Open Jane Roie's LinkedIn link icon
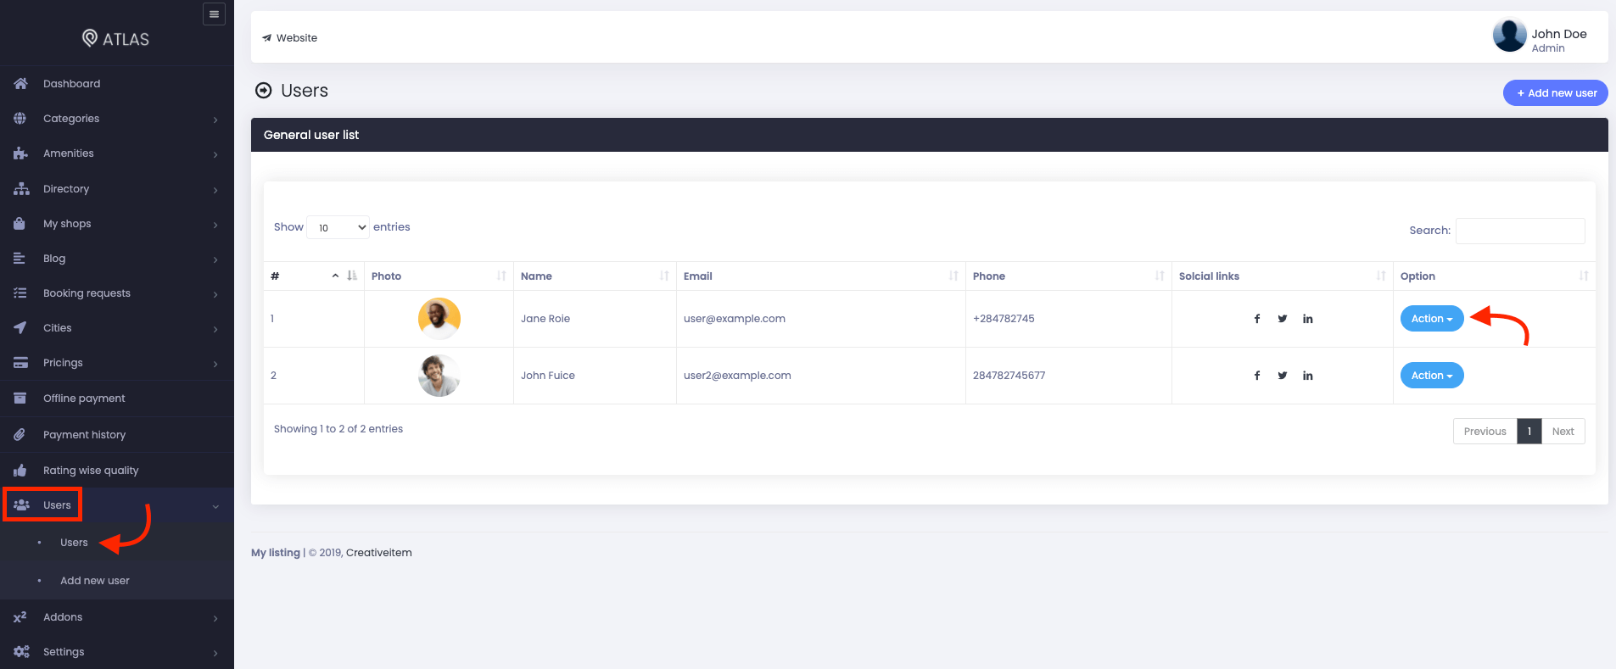Image resolution: width=1616 pixels, height=669 pixels. pos(1308,319)
